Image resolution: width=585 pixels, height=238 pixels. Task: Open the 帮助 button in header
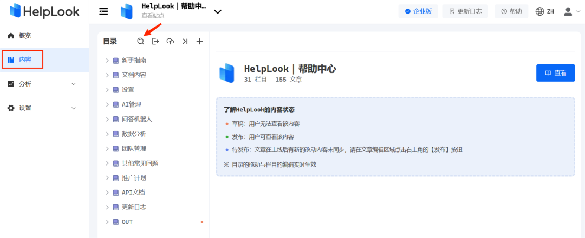click(511, 11)
